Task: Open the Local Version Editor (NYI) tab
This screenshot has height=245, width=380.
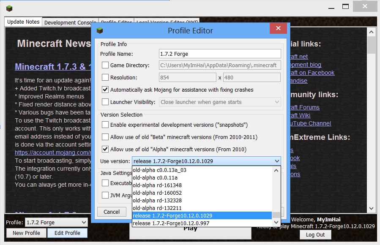Action: tap(167, 21)
